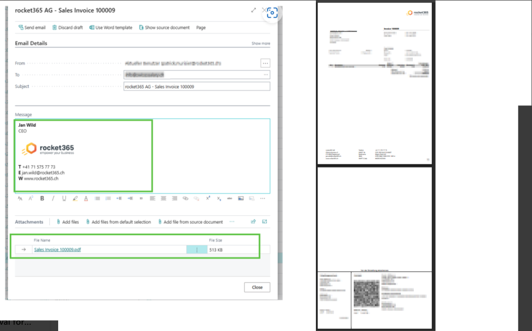
Task: Center message text
Action: coord(163,198)
